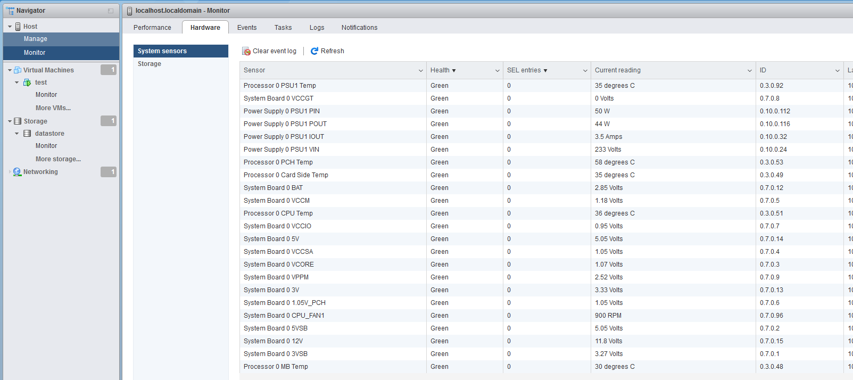Select the Hardware tab
Image resolution: width=853 pixels, height=380 pixels.
(205, 28)
